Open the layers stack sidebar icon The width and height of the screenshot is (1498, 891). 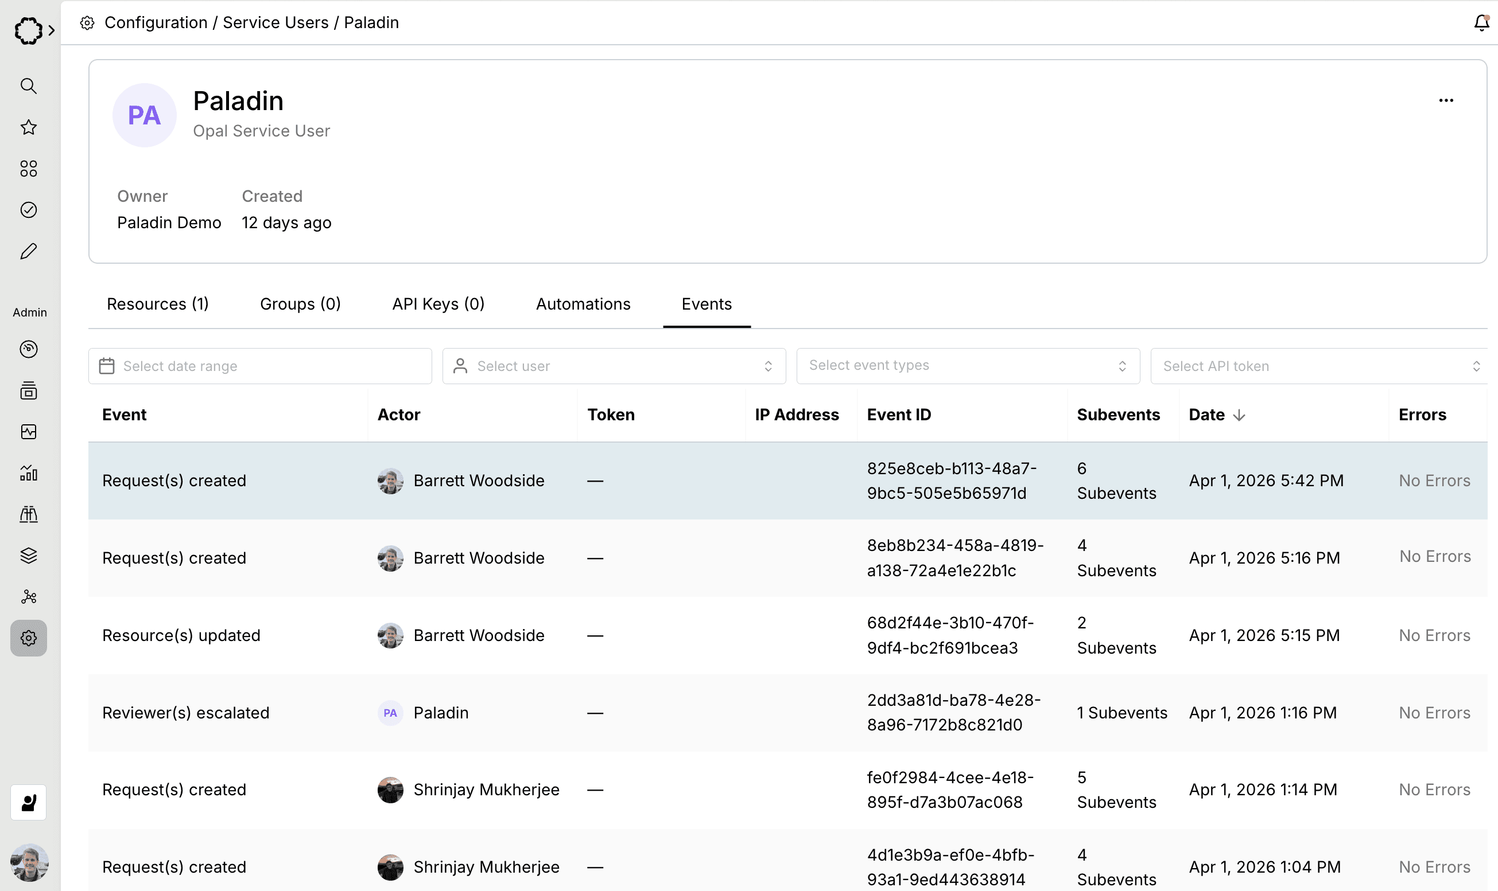point(28,556)
